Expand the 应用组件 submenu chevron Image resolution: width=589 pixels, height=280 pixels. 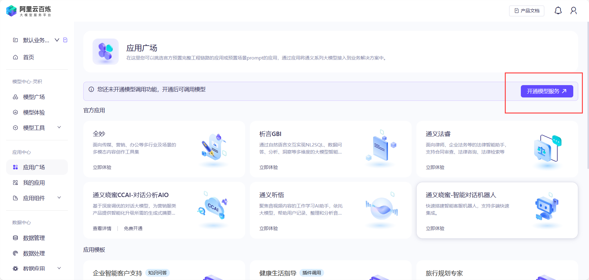click(59, 198)
